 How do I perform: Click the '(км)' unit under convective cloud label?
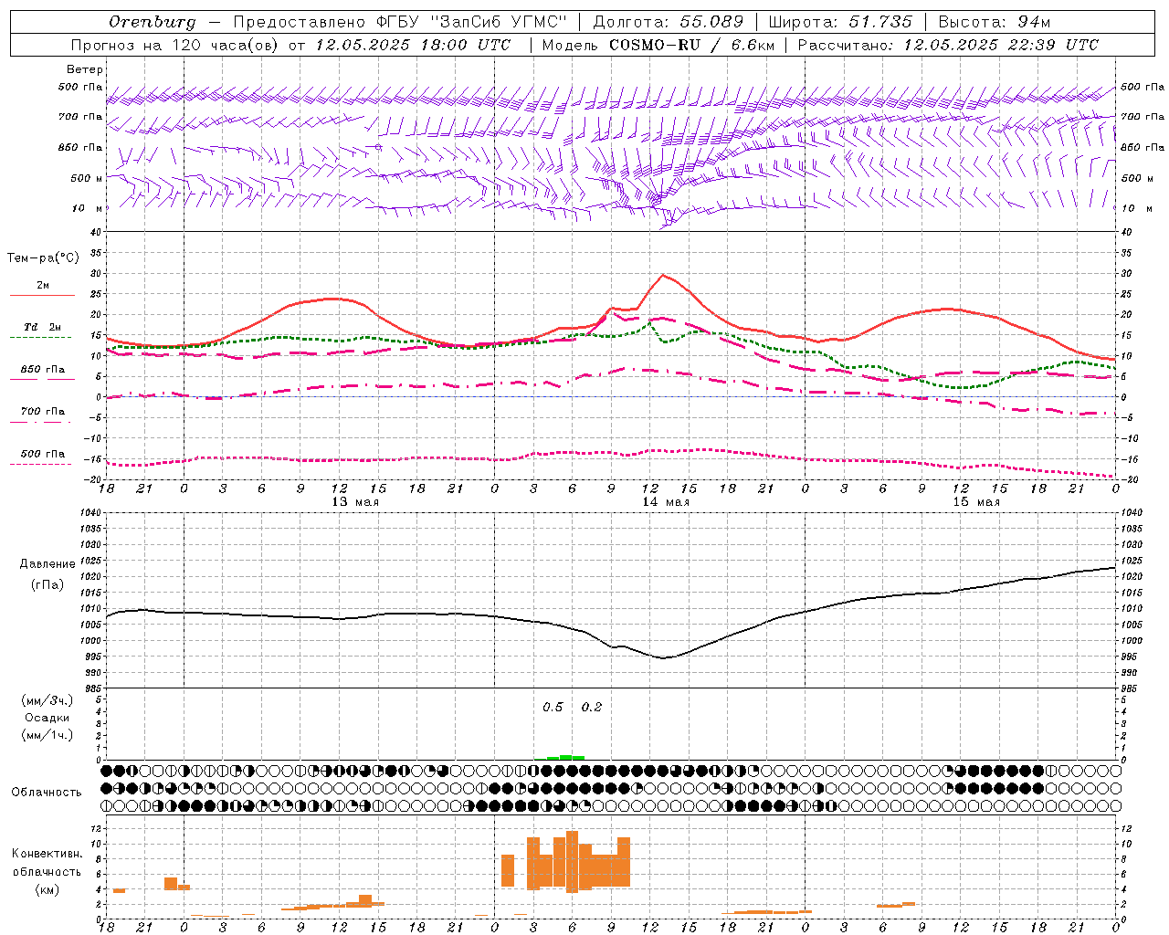point(47,889)
